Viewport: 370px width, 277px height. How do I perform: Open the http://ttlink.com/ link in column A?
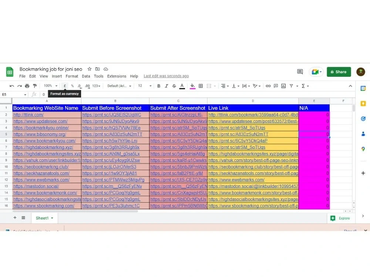(x=28, y=115)
